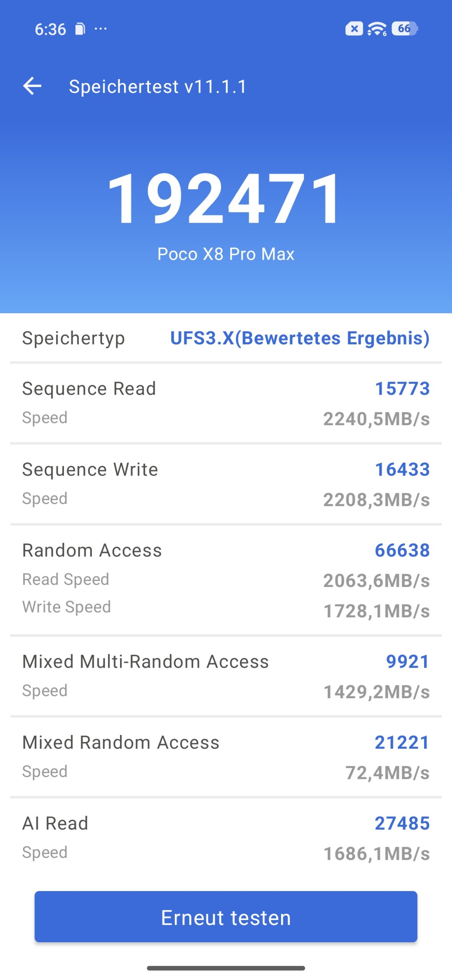Open Mixed Multi-Random Access result
This screenshot has height=979, width=452.
(226, 676)
